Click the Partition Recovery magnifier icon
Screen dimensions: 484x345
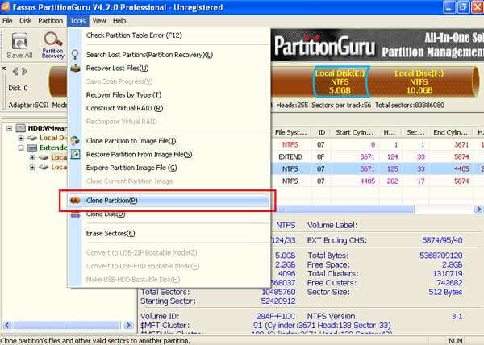point(53,39)
